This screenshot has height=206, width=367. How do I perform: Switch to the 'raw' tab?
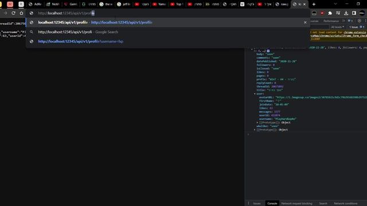pyautogui.click(x=282, y=4)
